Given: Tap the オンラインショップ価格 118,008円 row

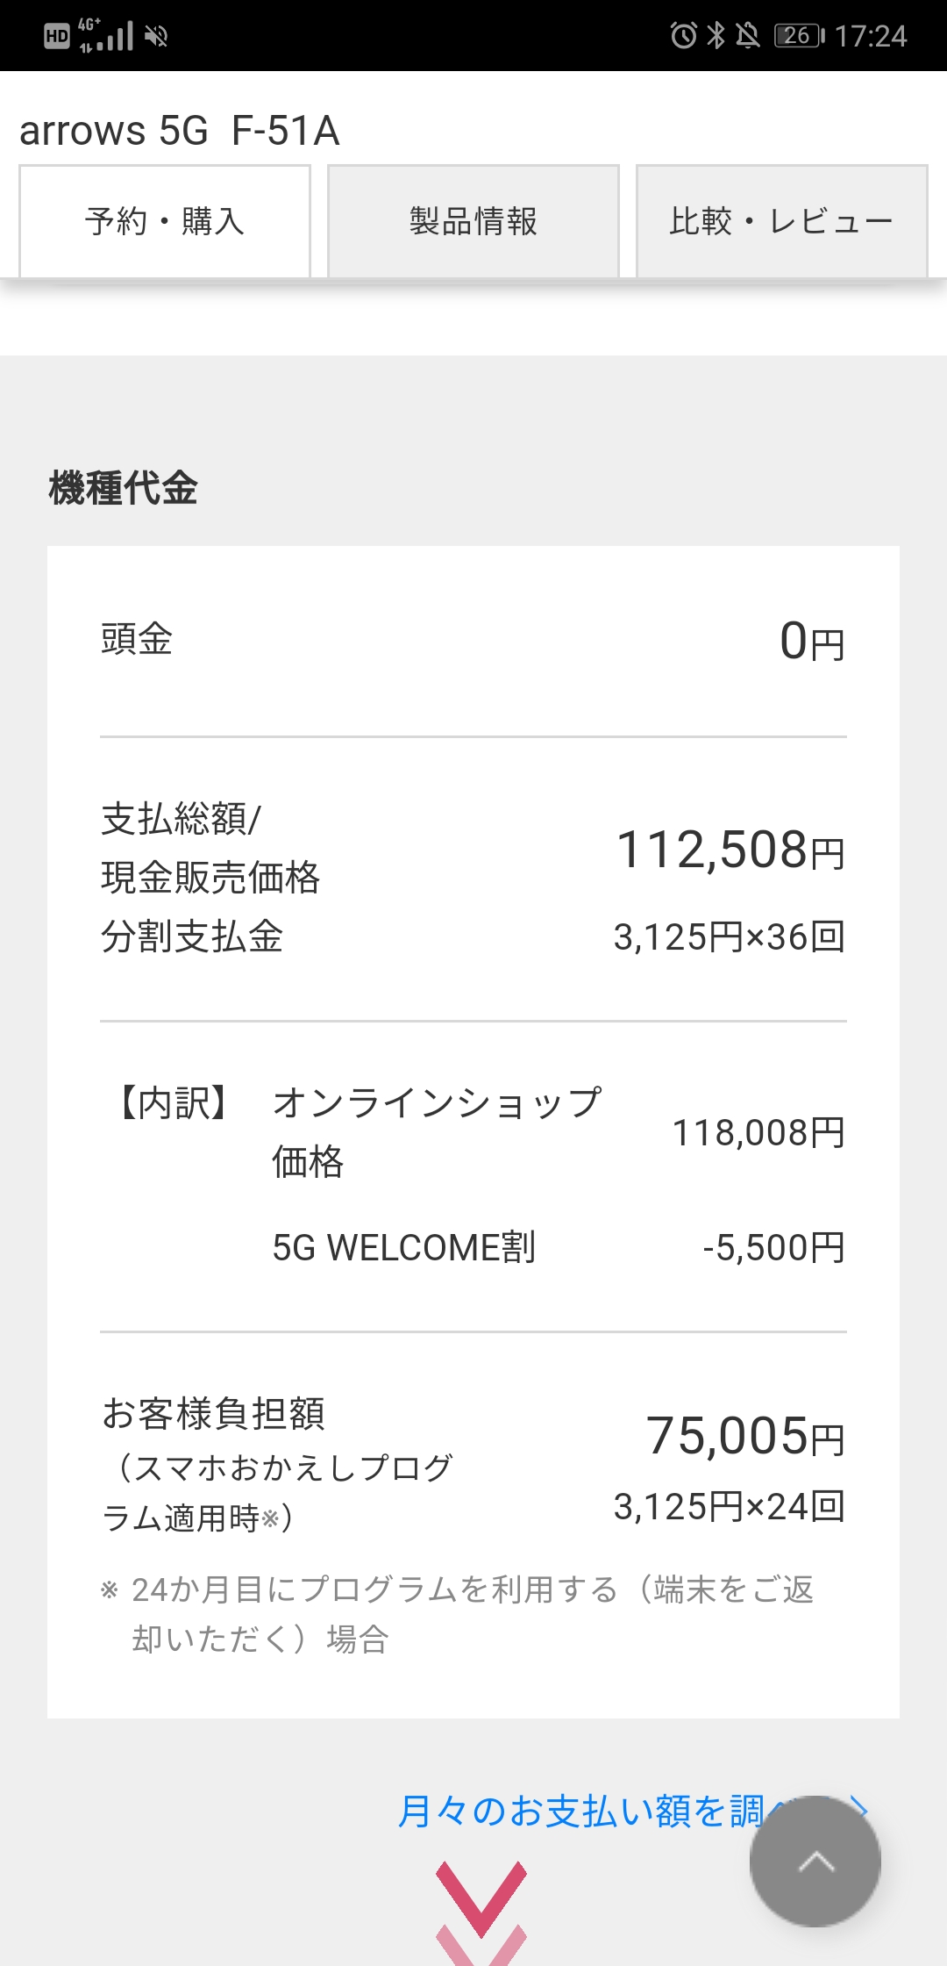Looking at the screenshot, I should 473,1132.
